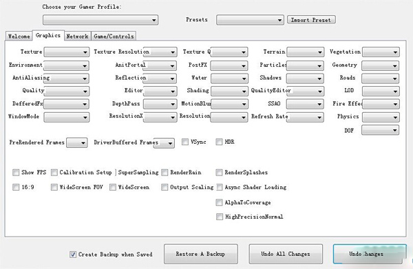Toggle the HDR checkbox

coord(219,142)
